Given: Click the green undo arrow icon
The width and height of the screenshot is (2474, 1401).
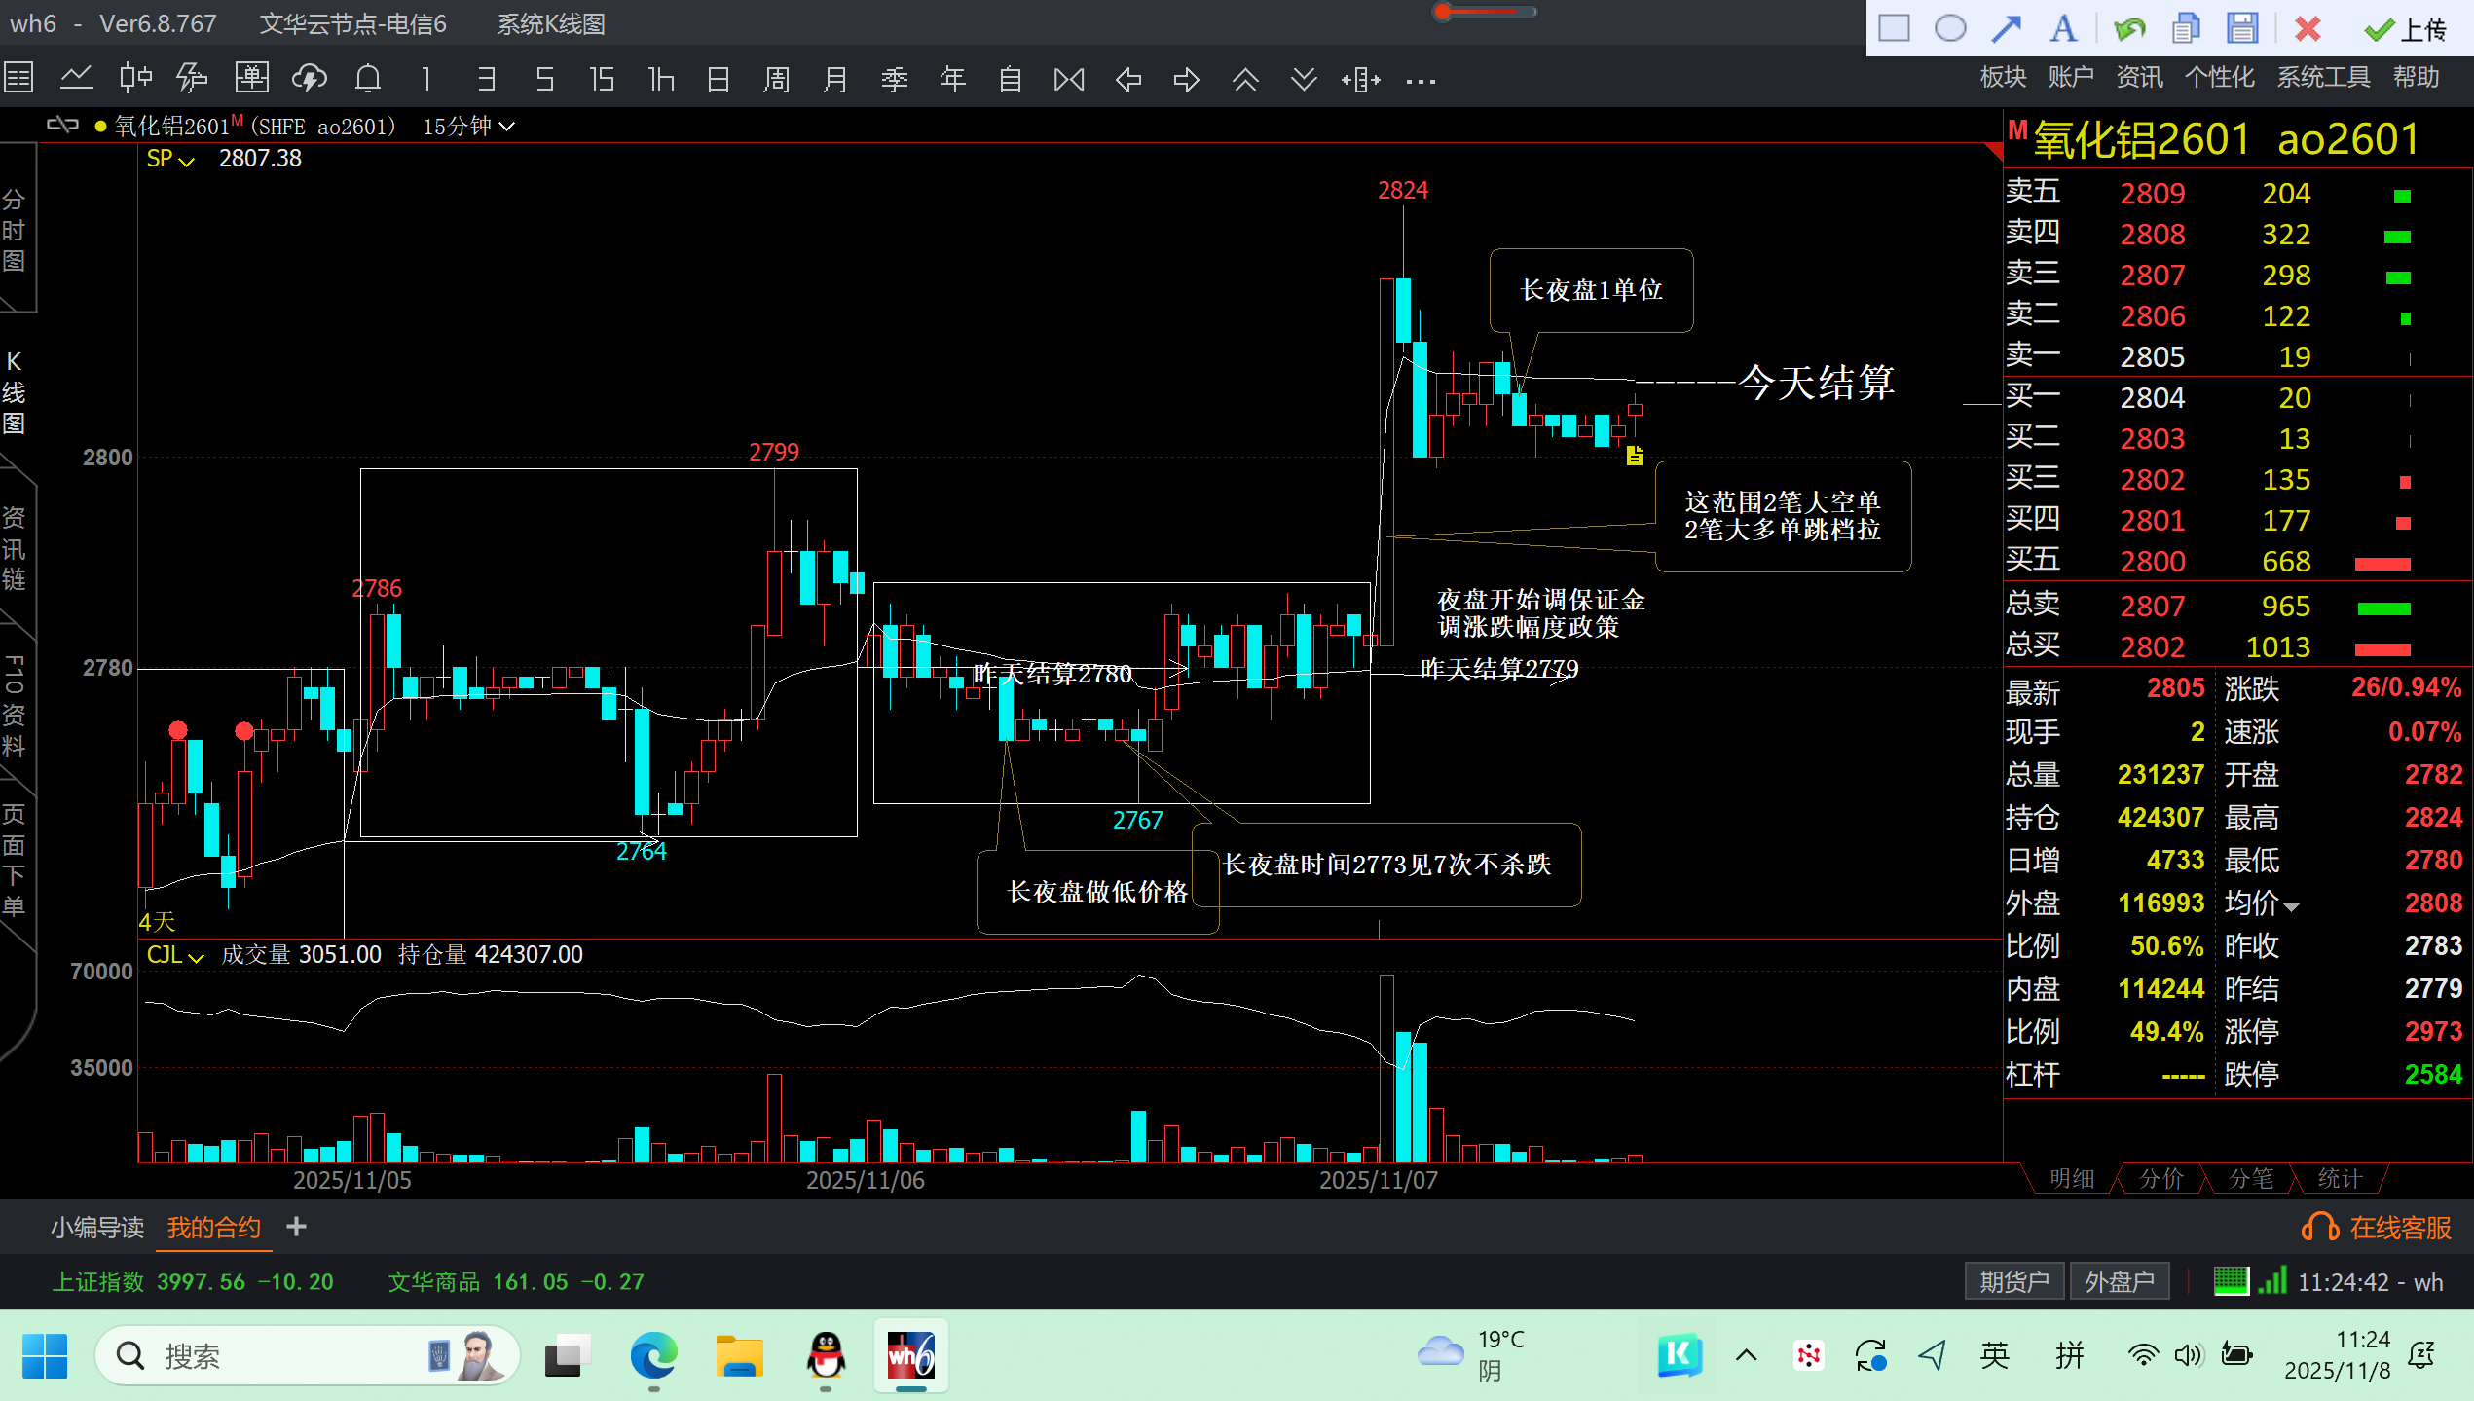Looking at the screenshot, I should 2129,28.
